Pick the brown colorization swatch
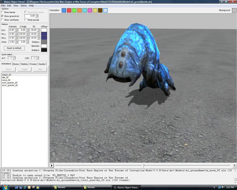This screenshot has height=190, width=237. [x=100, y=10]
